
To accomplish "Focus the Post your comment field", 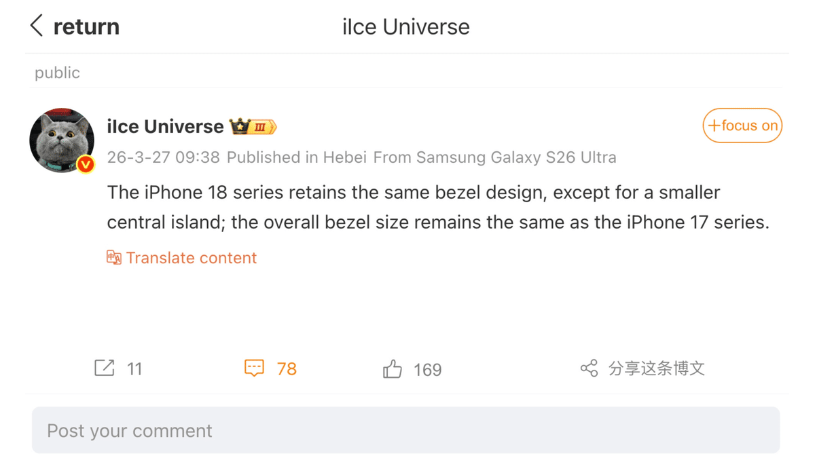I will [407, 430].
